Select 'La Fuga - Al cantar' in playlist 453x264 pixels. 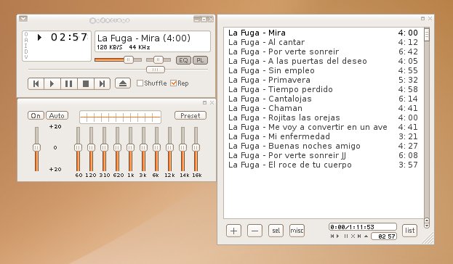coord(323,42)
